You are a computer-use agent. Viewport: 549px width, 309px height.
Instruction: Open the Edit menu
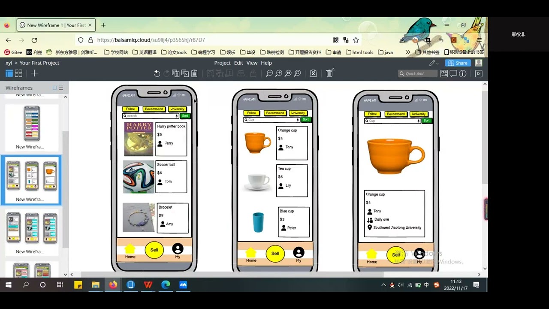coord(238,63)
